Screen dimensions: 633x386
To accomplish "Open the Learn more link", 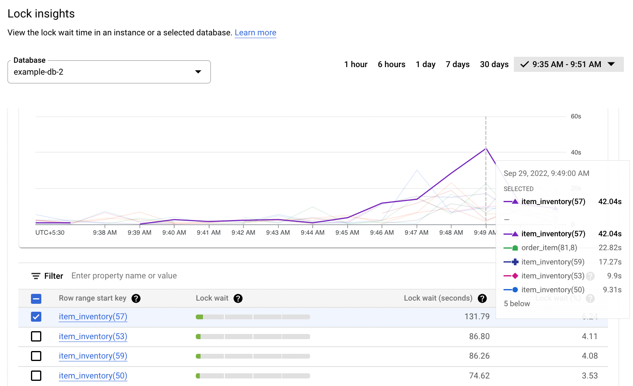I will pyautogui.click(x=255, y=33).
